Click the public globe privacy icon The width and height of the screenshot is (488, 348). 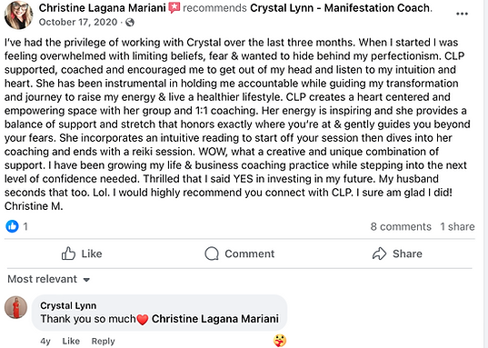tap(130, 23)
